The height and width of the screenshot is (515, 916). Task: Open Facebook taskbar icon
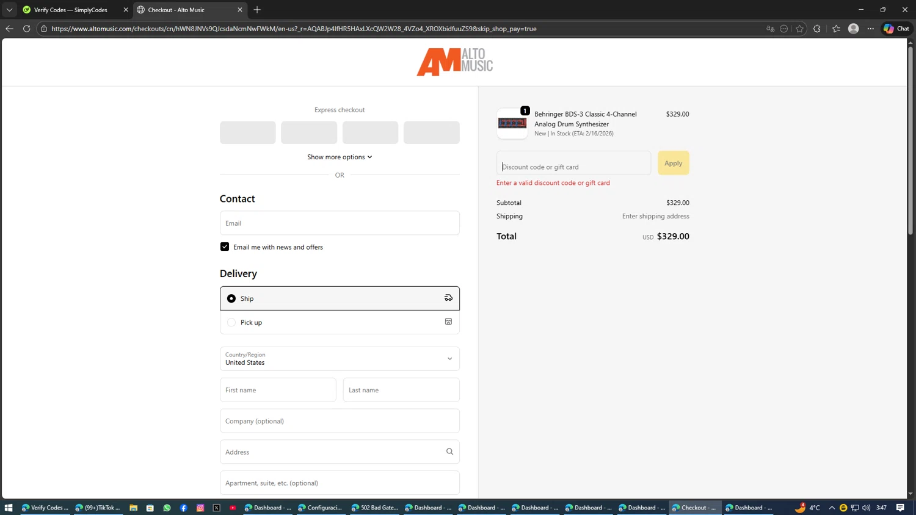pos(183,508)
